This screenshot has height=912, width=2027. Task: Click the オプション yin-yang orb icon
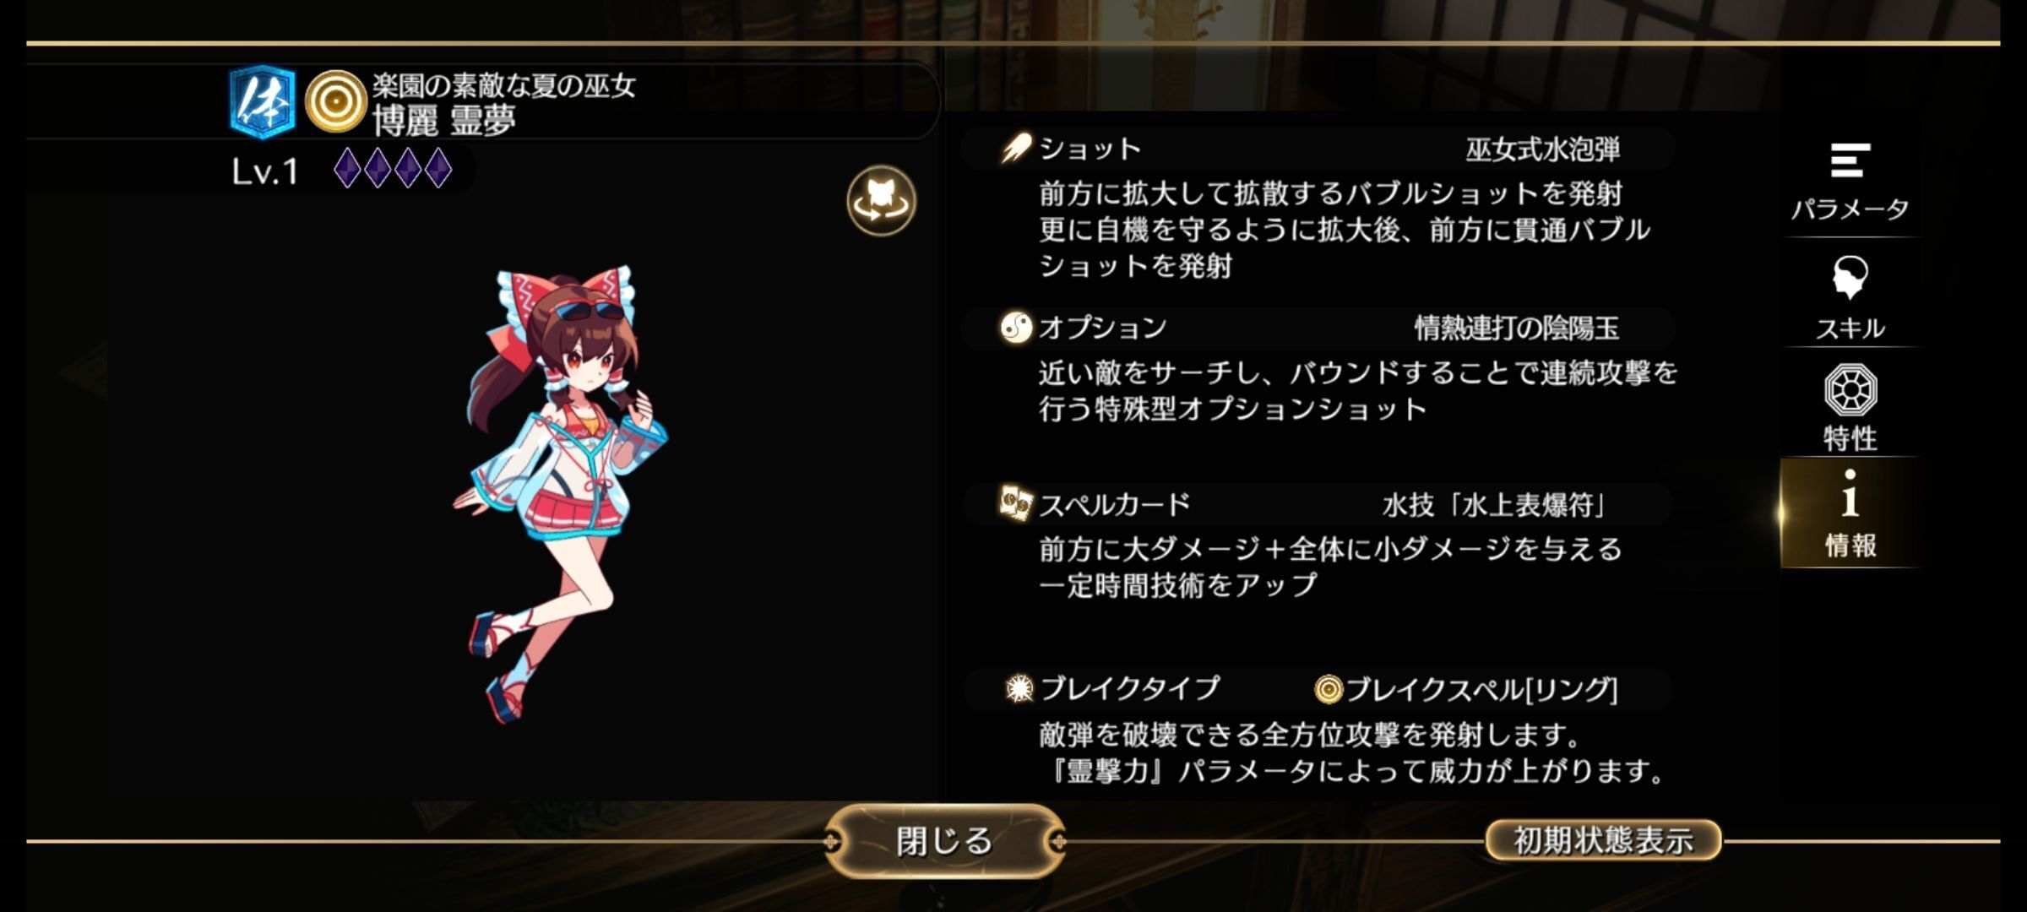(1016, 328)
